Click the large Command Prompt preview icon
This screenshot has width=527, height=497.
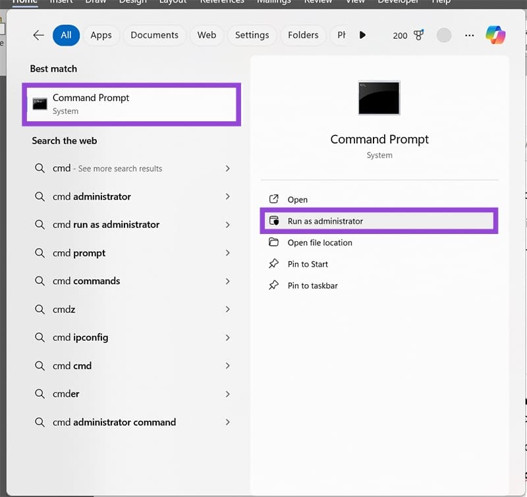[379, 98]
